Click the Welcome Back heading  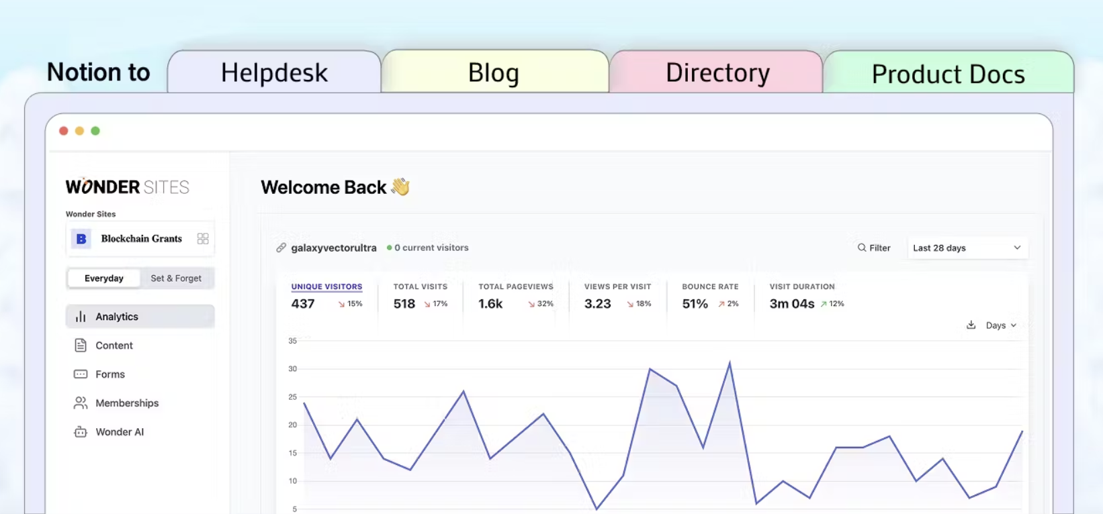(324, 187)
